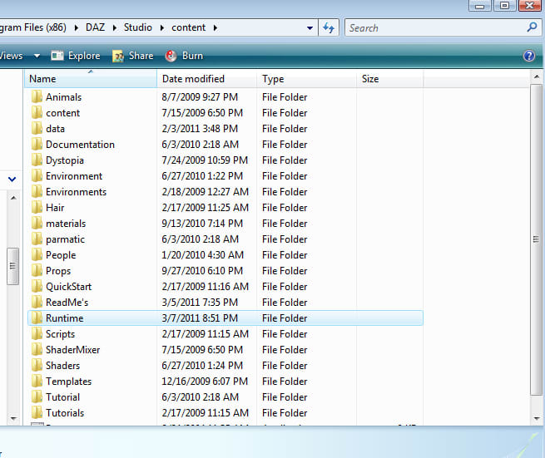Expand the Studio breadcrumb arrow
The image size is (545, 458).
(162, 27)
